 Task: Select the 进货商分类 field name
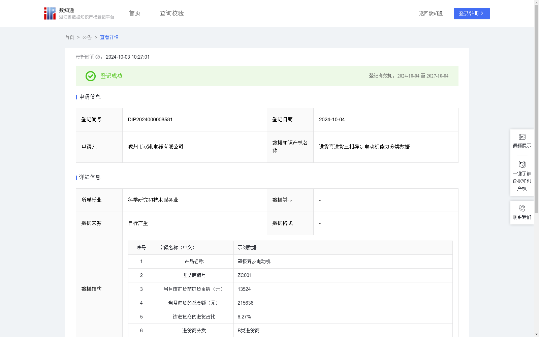tap(194, 331)
